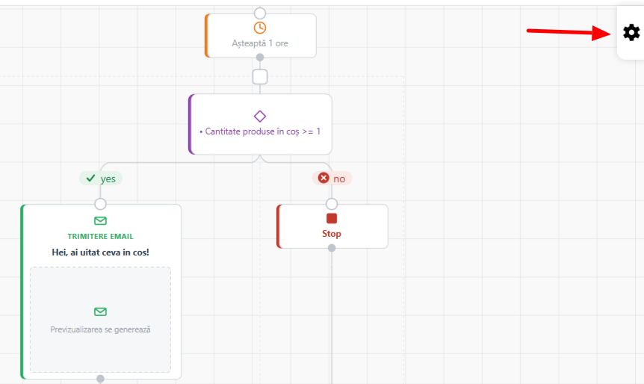This screenshot has width=644, height=384.
Task: Click the 'TRIMITERE EMAIL' label
Action: click(x=100, y=237)
